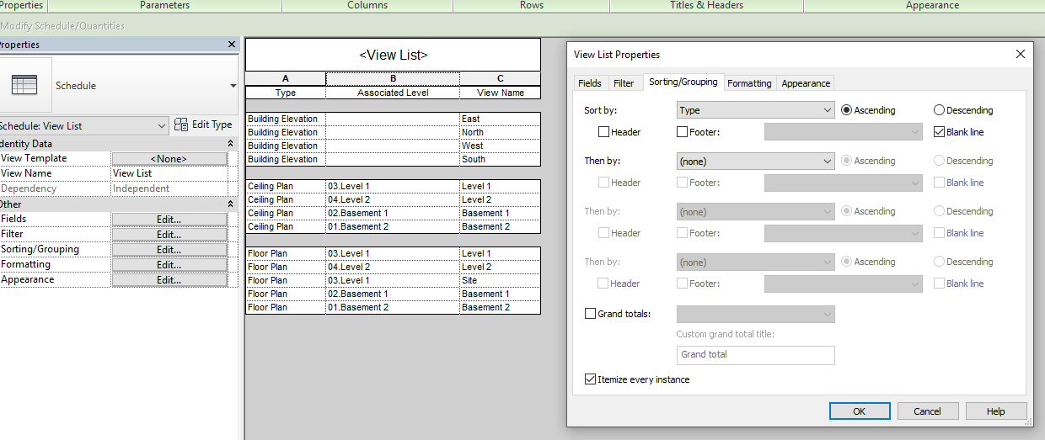Select the Sorting/Grouping tab

[x=683, y=82]
